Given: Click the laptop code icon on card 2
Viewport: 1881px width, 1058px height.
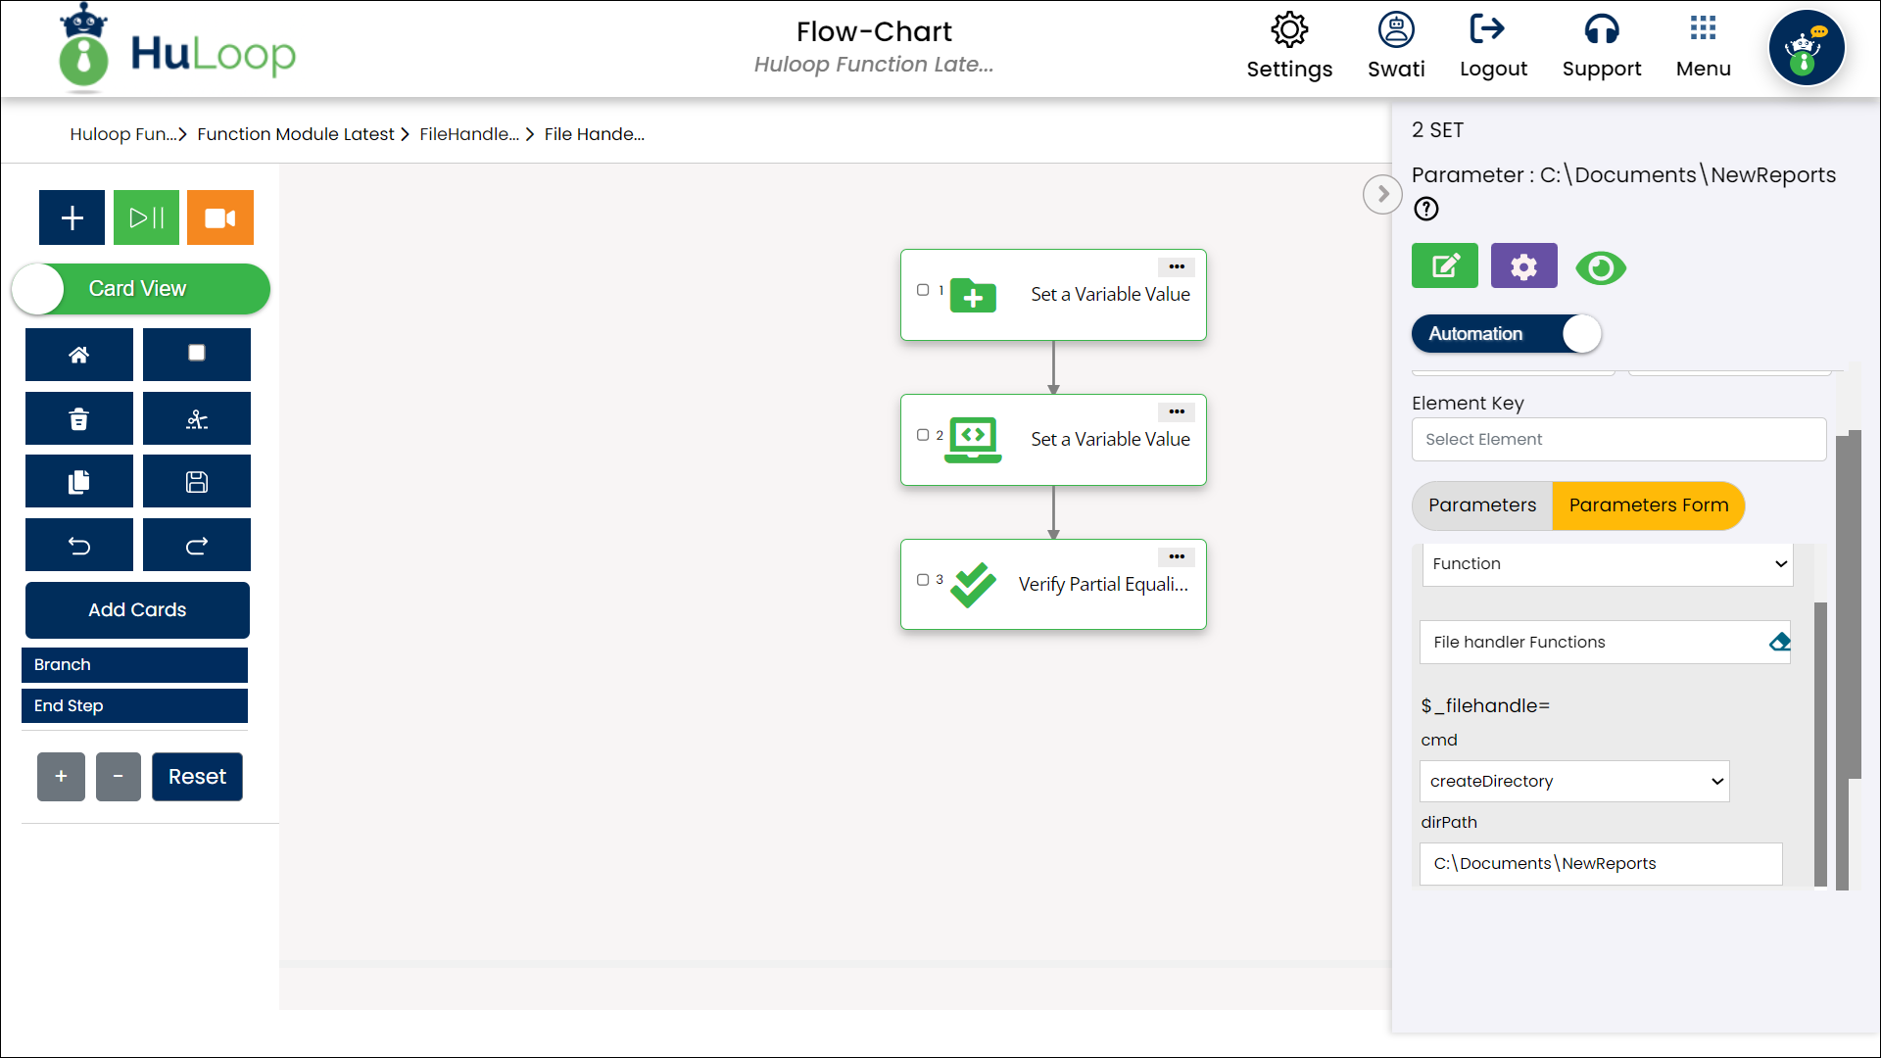Looking at the screenshot, I should coord(973,440).
